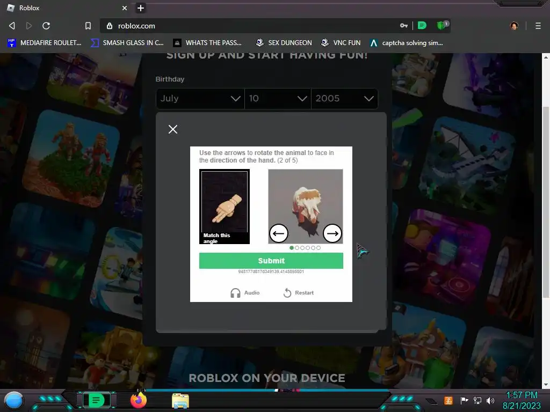550x412 pixels.
Task: Expand the birthday year dropdown showing 2005
Action: [344, 99]
